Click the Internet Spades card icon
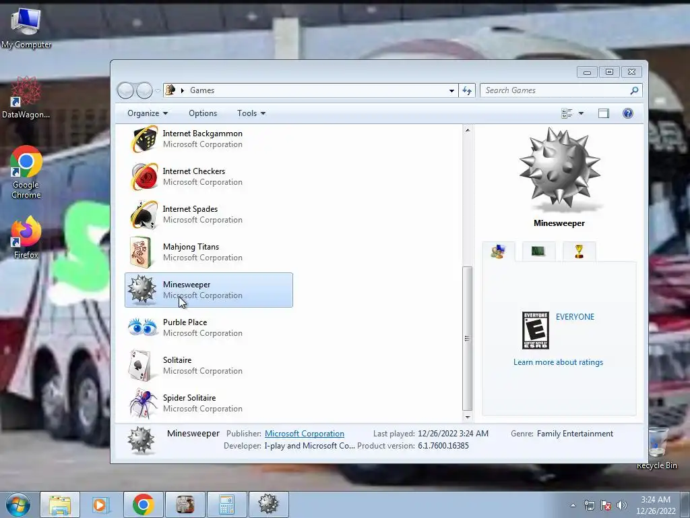 144,215
